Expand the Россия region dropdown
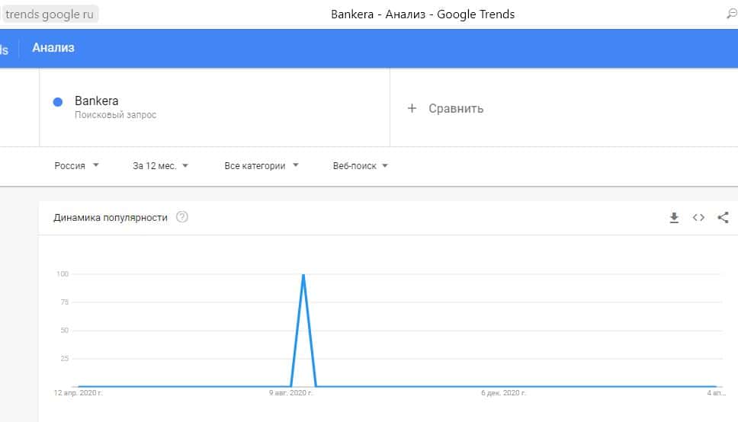The width and height of the screenshot is (738, 422). coord(76,166)
